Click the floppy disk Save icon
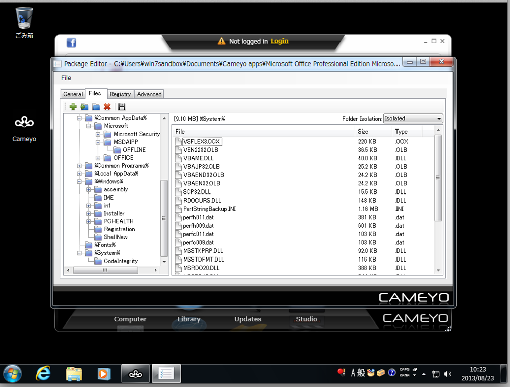This screenshot has height=387, width=510. (x=122, y=107)
